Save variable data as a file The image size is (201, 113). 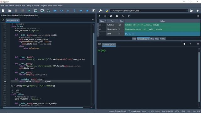pyautogui.click(x=111, y=16)
